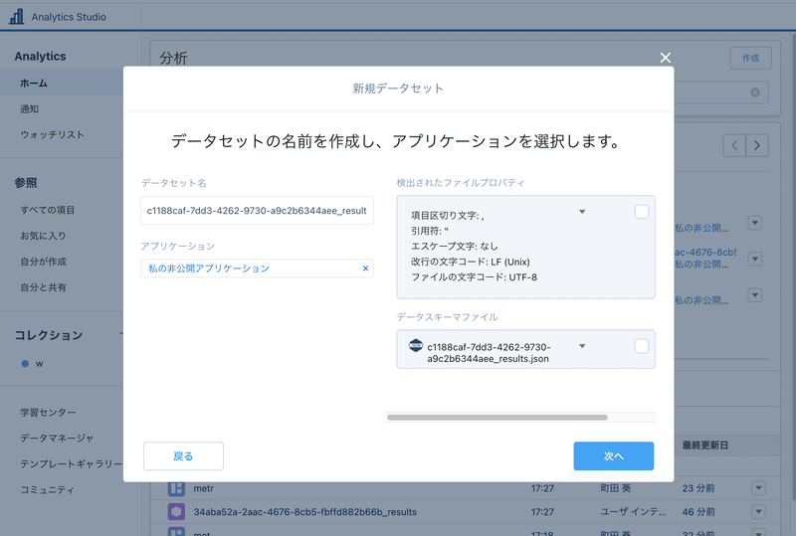Open 学習センター in the sidebar
Screen dimensions: 796x536
point(48,412)
